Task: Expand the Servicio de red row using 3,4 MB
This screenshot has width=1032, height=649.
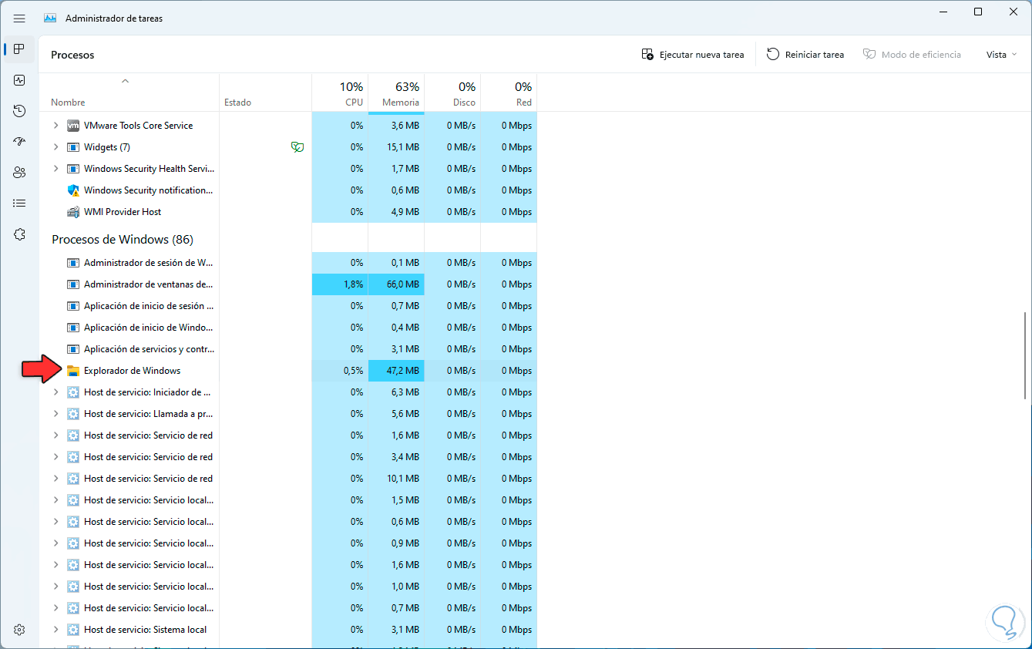Action: [55, 457]
